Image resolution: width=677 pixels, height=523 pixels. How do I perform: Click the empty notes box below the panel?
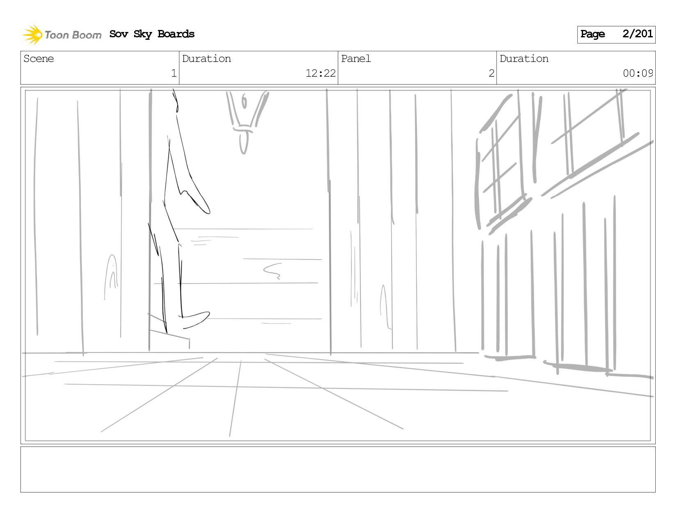pos(338,469)
